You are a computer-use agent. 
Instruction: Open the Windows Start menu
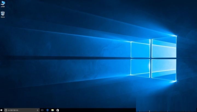[2, 110]
